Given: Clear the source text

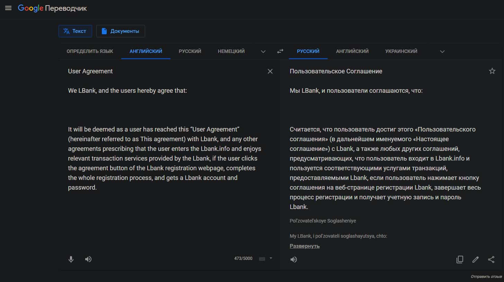Looking at the screenshot, I should tap(270, 71).
